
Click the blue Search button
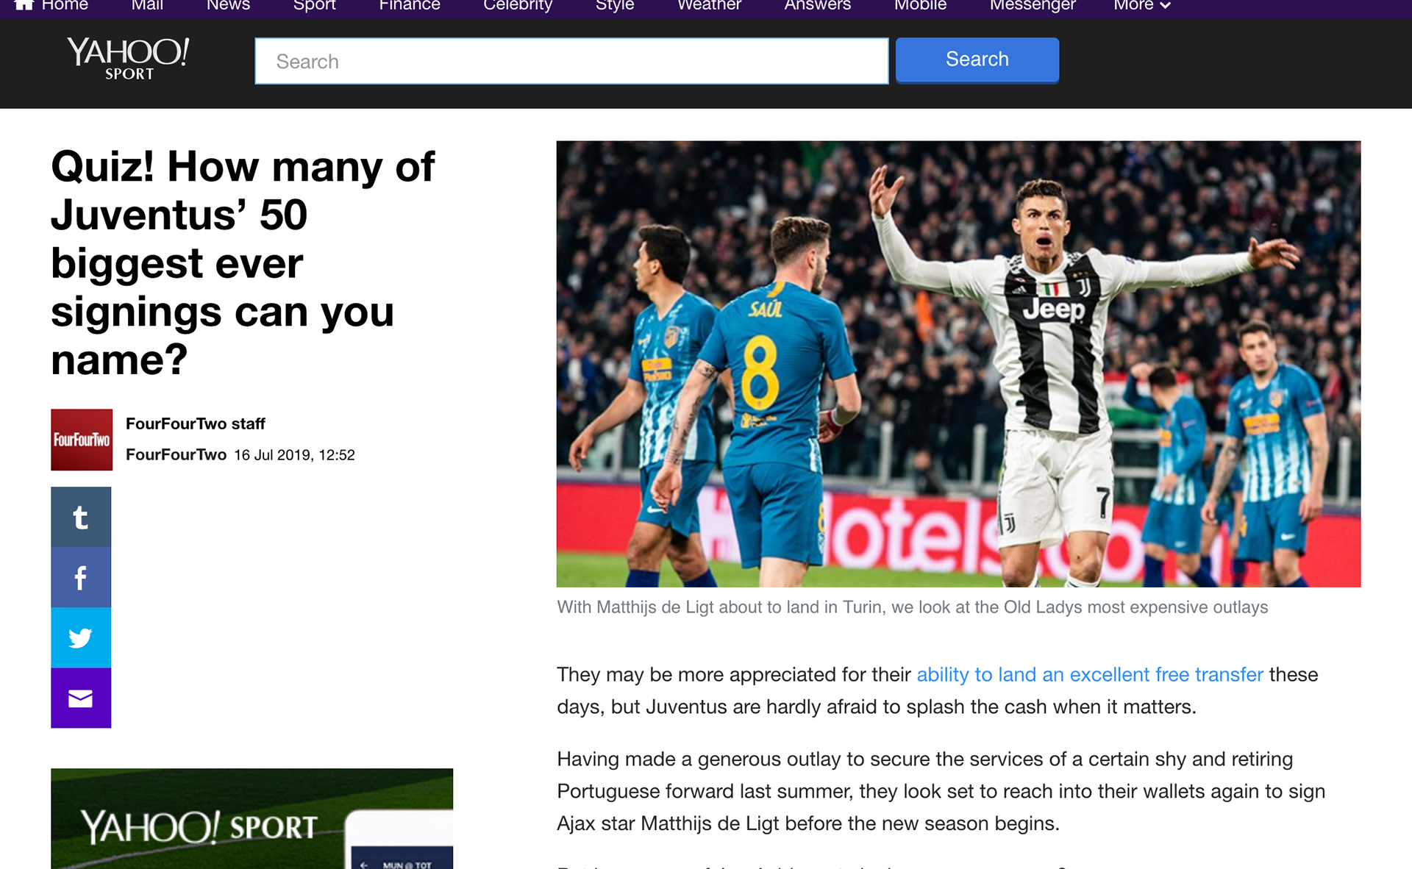point(977,60)
